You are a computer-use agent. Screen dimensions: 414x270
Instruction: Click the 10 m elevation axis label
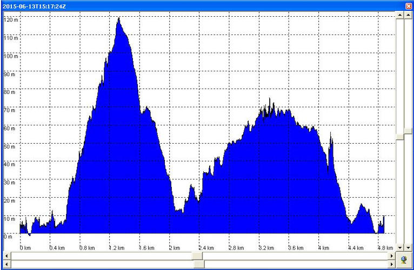pos(9,219)
